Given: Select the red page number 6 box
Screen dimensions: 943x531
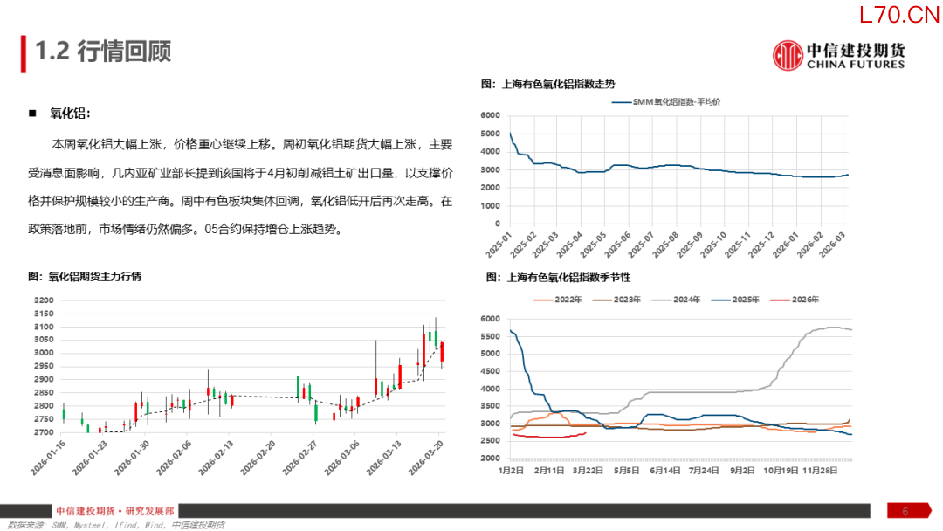Looking at the screenshot, I should click(905, 511).
